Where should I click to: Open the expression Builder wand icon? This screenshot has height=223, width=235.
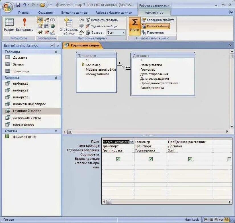[81, 32]
